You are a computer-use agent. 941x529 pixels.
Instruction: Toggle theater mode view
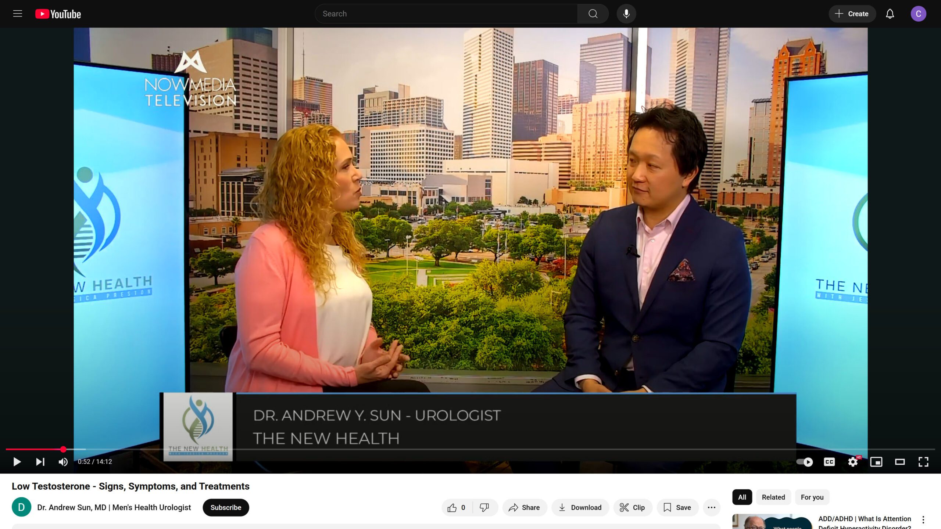(900, 462)
